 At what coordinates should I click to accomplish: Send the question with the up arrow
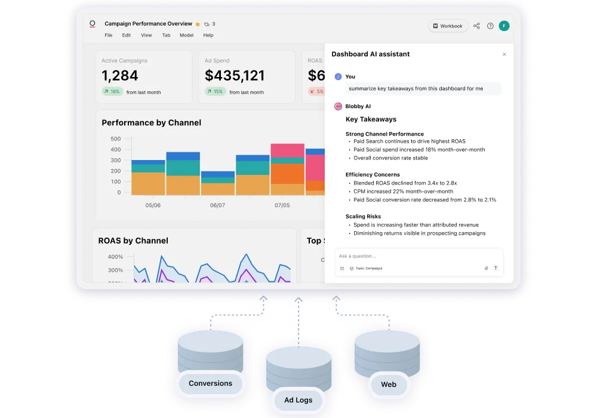coord(496,268)
